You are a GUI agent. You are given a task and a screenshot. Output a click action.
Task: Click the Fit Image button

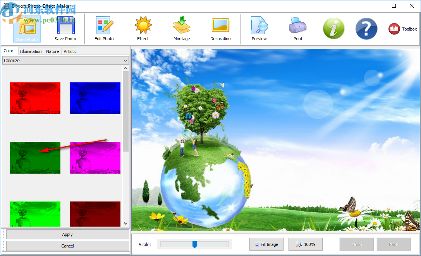click(266, 244)
